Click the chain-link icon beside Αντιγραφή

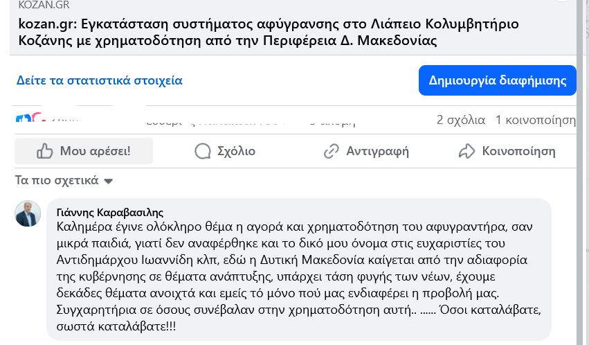[x=332, y=151]
